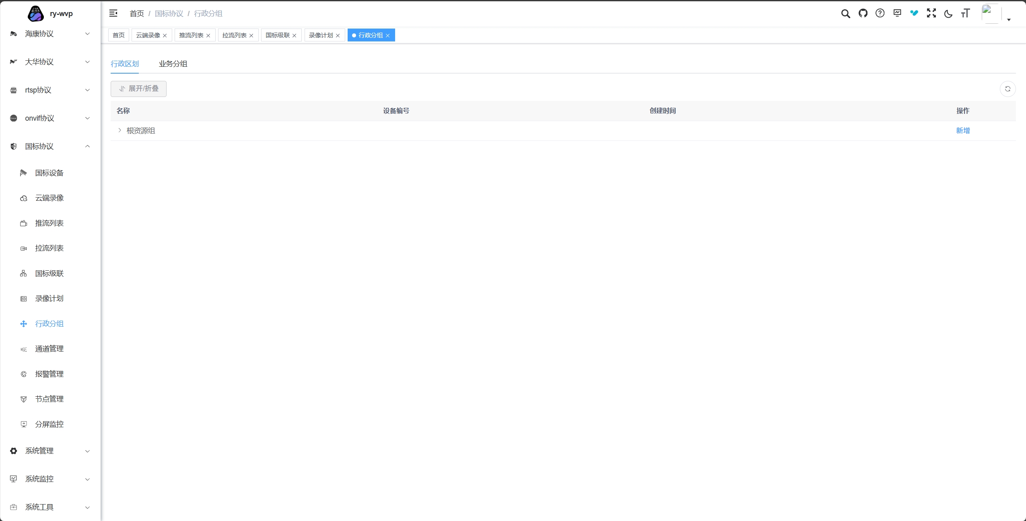This screenshot has height=521, width=1026.
Task: Open the GitHub source link icon
Action: pos(863,13)
